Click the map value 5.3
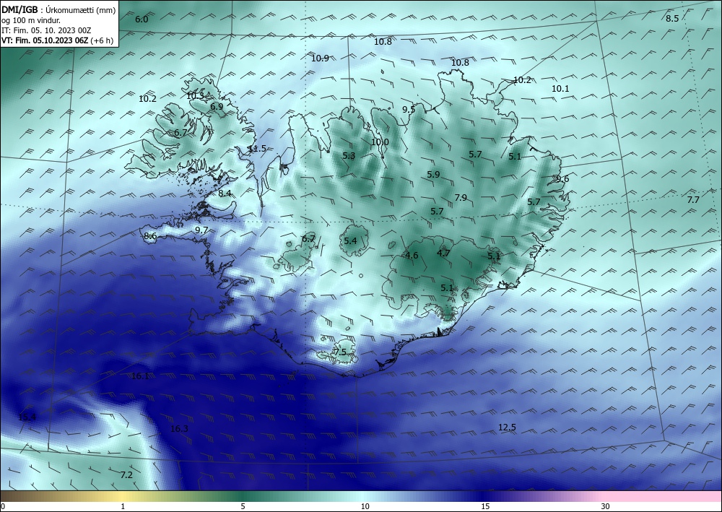 [x=349, y=156]
